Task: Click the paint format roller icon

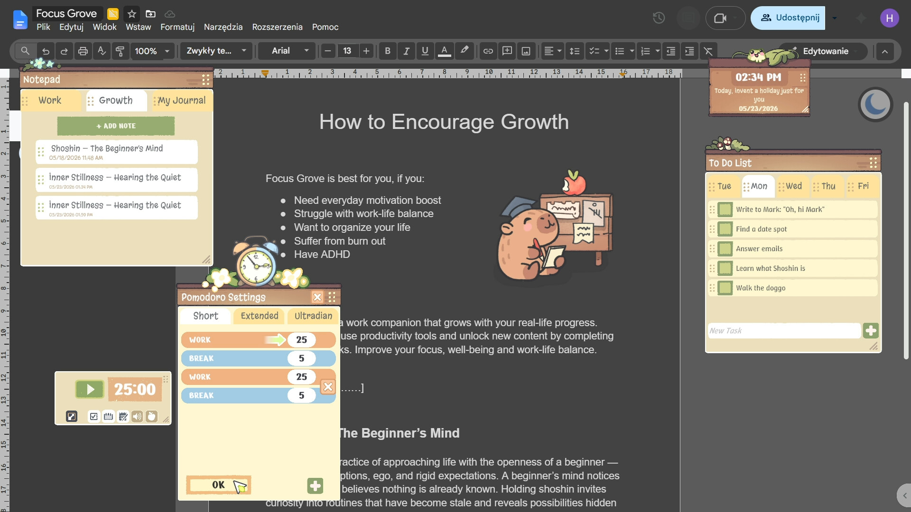Action: [120, 51]
